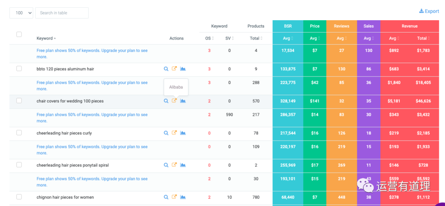This screenshot has height=206, width=445.
Task: Show chart icon for bbto 120 pieces aluminum hair
Action: pos(183,69)
